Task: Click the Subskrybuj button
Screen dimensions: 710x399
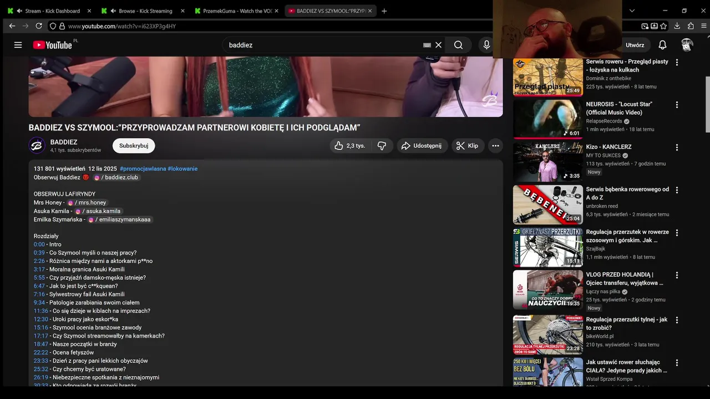Action: [x=134, y=146]
